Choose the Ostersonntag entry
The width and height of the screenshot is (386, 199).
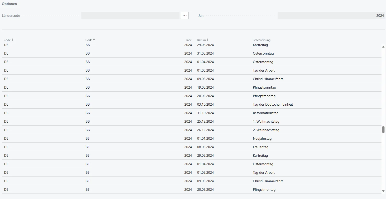click(x=263, y=53)
